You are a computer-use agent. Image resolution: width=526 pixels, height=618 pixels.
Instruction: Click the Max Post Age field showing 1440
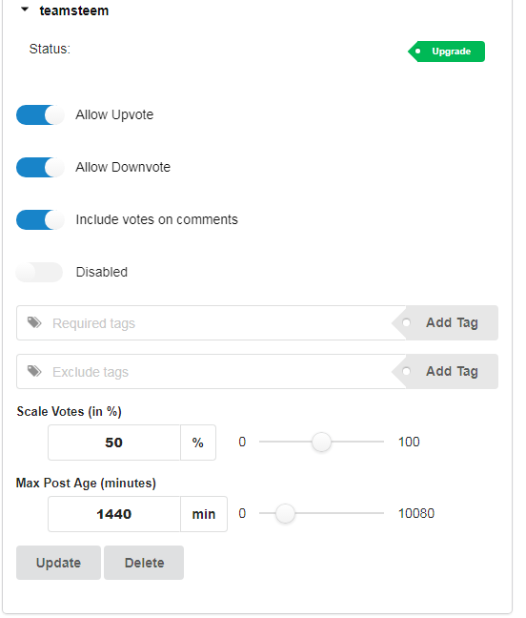[114, 514]
